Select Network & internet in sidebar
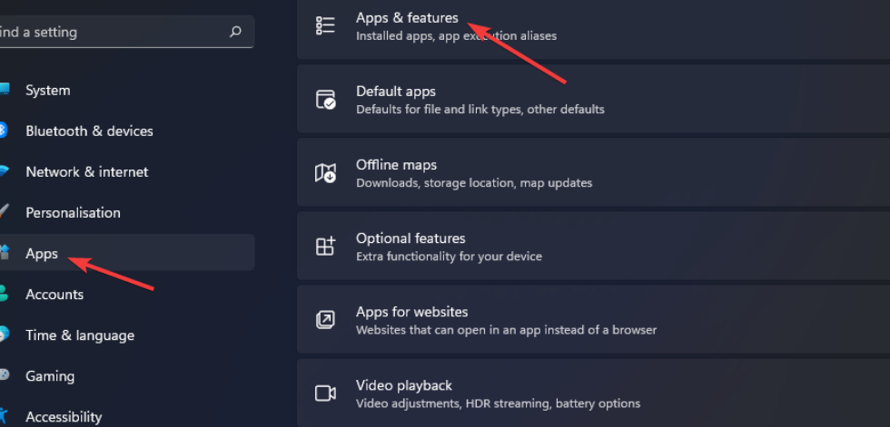The width and height of the screenshot is (890, 427). point(86,172)
